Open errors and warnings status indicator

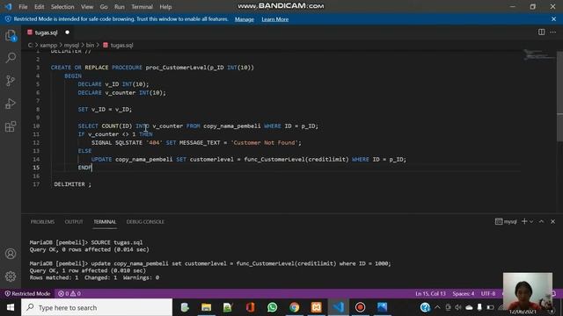coord(69,293)
